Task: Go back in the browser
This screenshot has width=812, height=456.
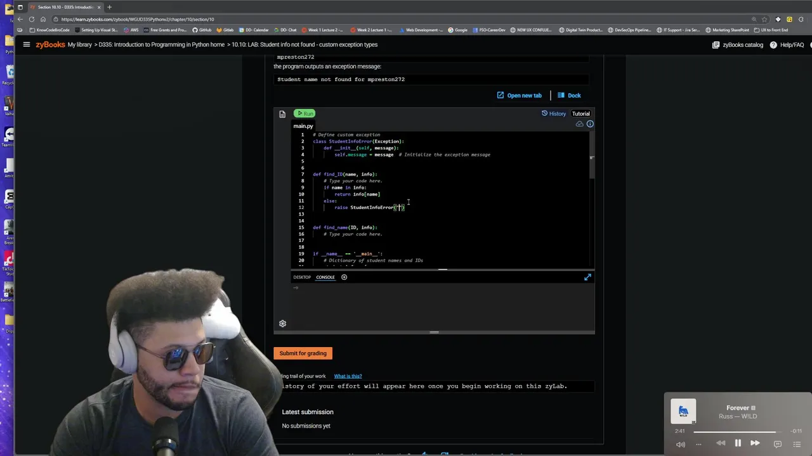Action: pyautogui.click(x=20, y=19)
